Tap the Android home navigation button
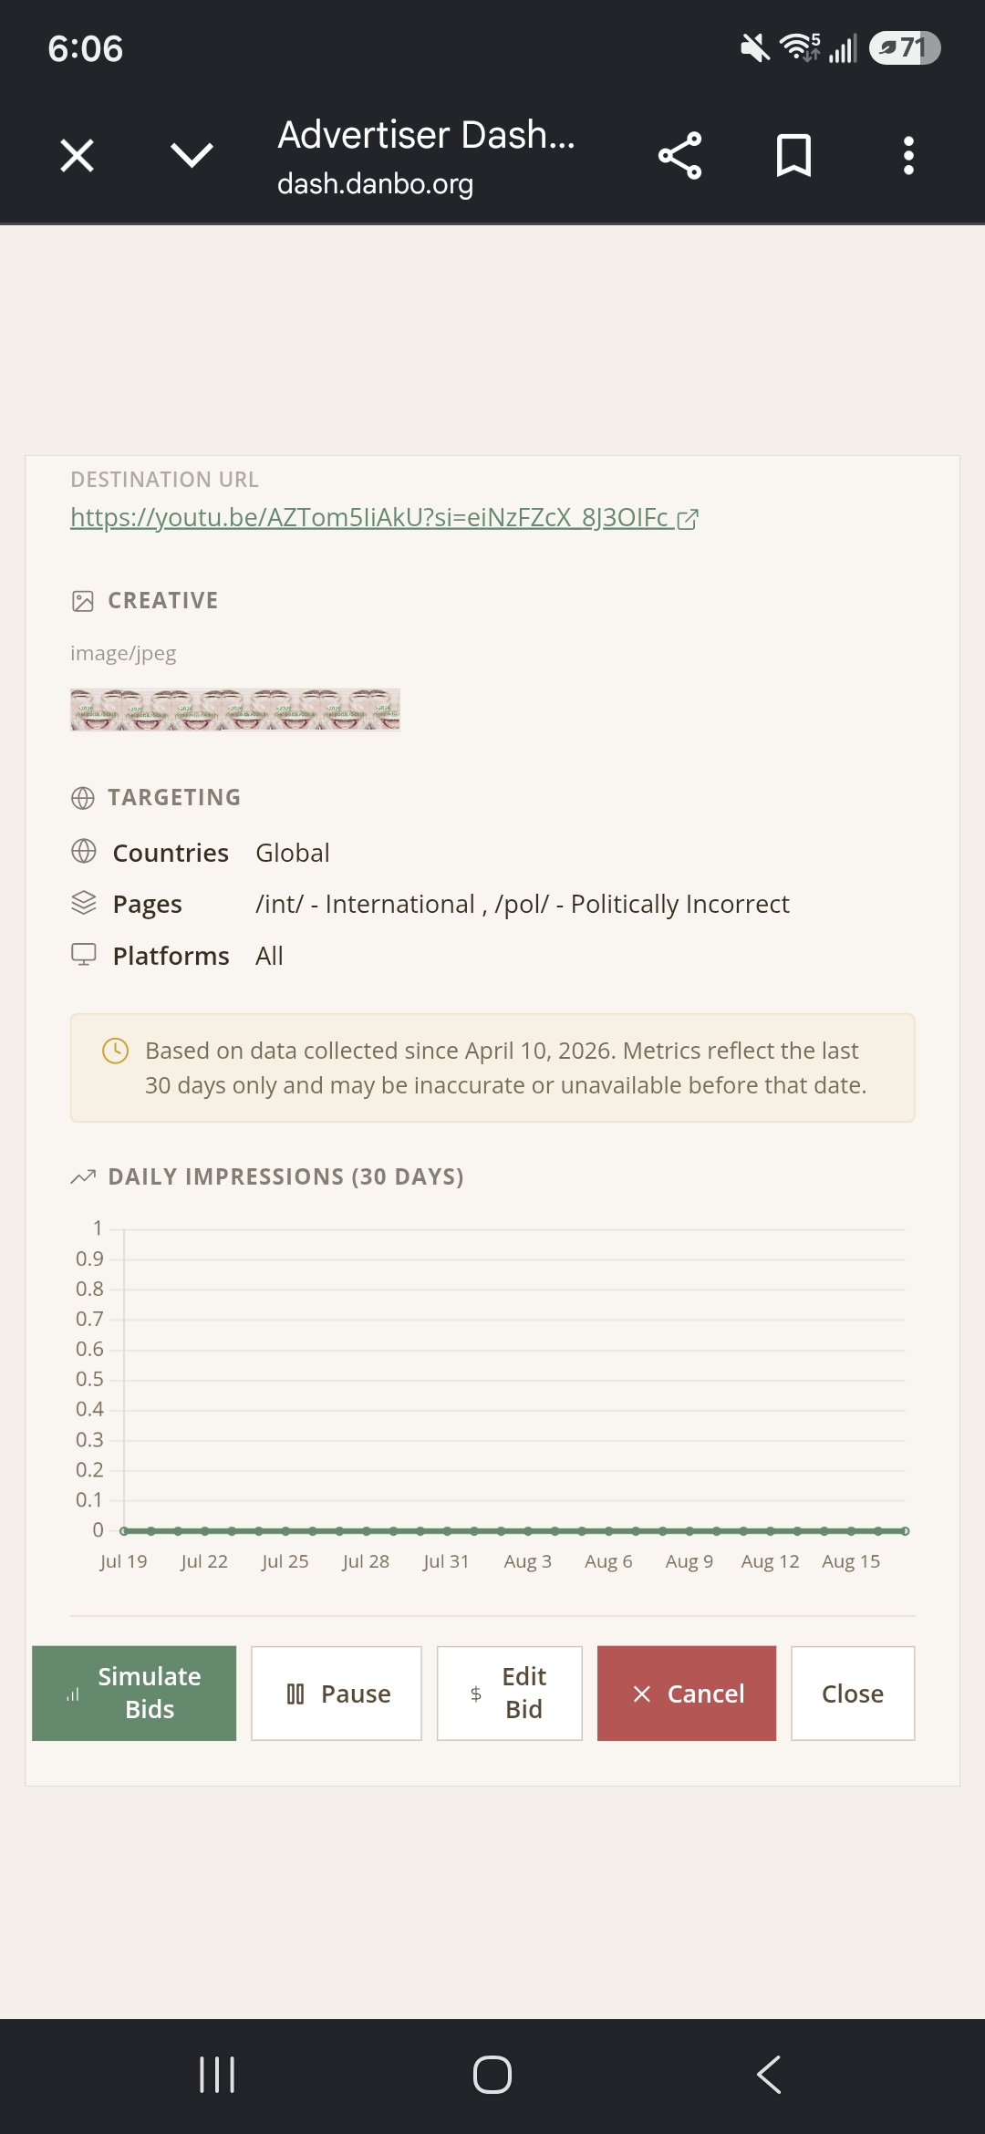 pos(493,2075)
